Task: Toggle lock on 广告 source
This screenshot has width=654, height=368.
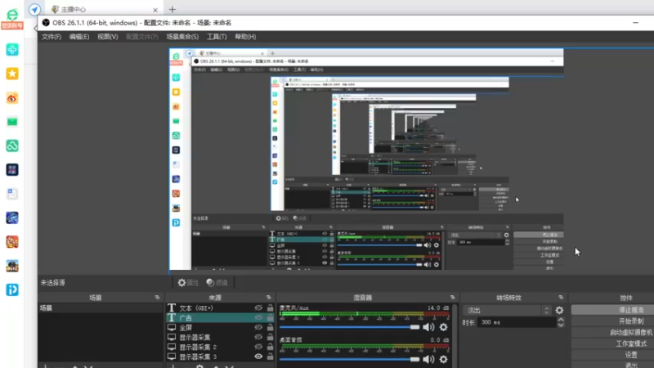Action: coord(271,318)
